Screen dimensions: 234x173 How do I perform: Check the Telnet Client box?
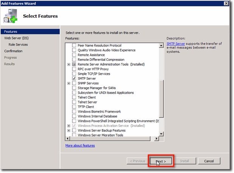click(x=74, y=97)
